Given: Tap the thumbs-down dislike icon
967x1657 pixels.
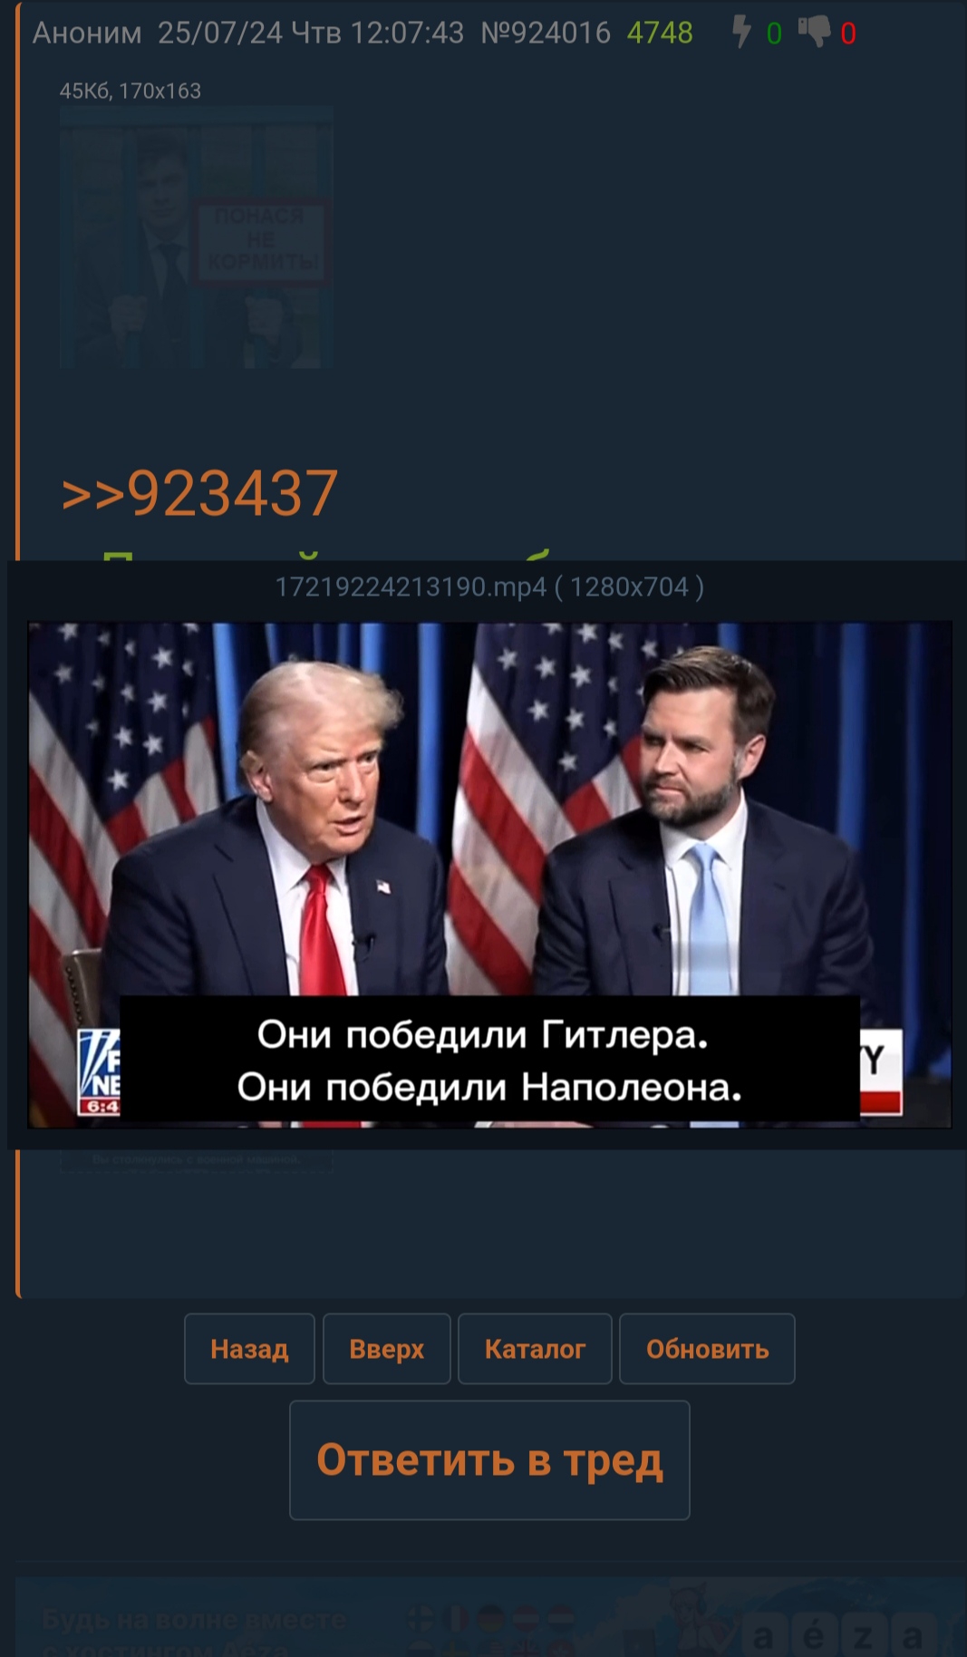Looking at the screenshot, I should tap(813, 32).
